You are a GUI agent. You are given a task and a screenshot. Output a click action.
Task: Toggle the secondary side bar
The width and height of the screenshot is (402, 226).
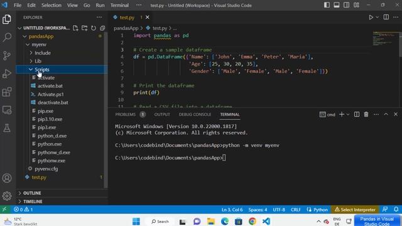[346, 5]
